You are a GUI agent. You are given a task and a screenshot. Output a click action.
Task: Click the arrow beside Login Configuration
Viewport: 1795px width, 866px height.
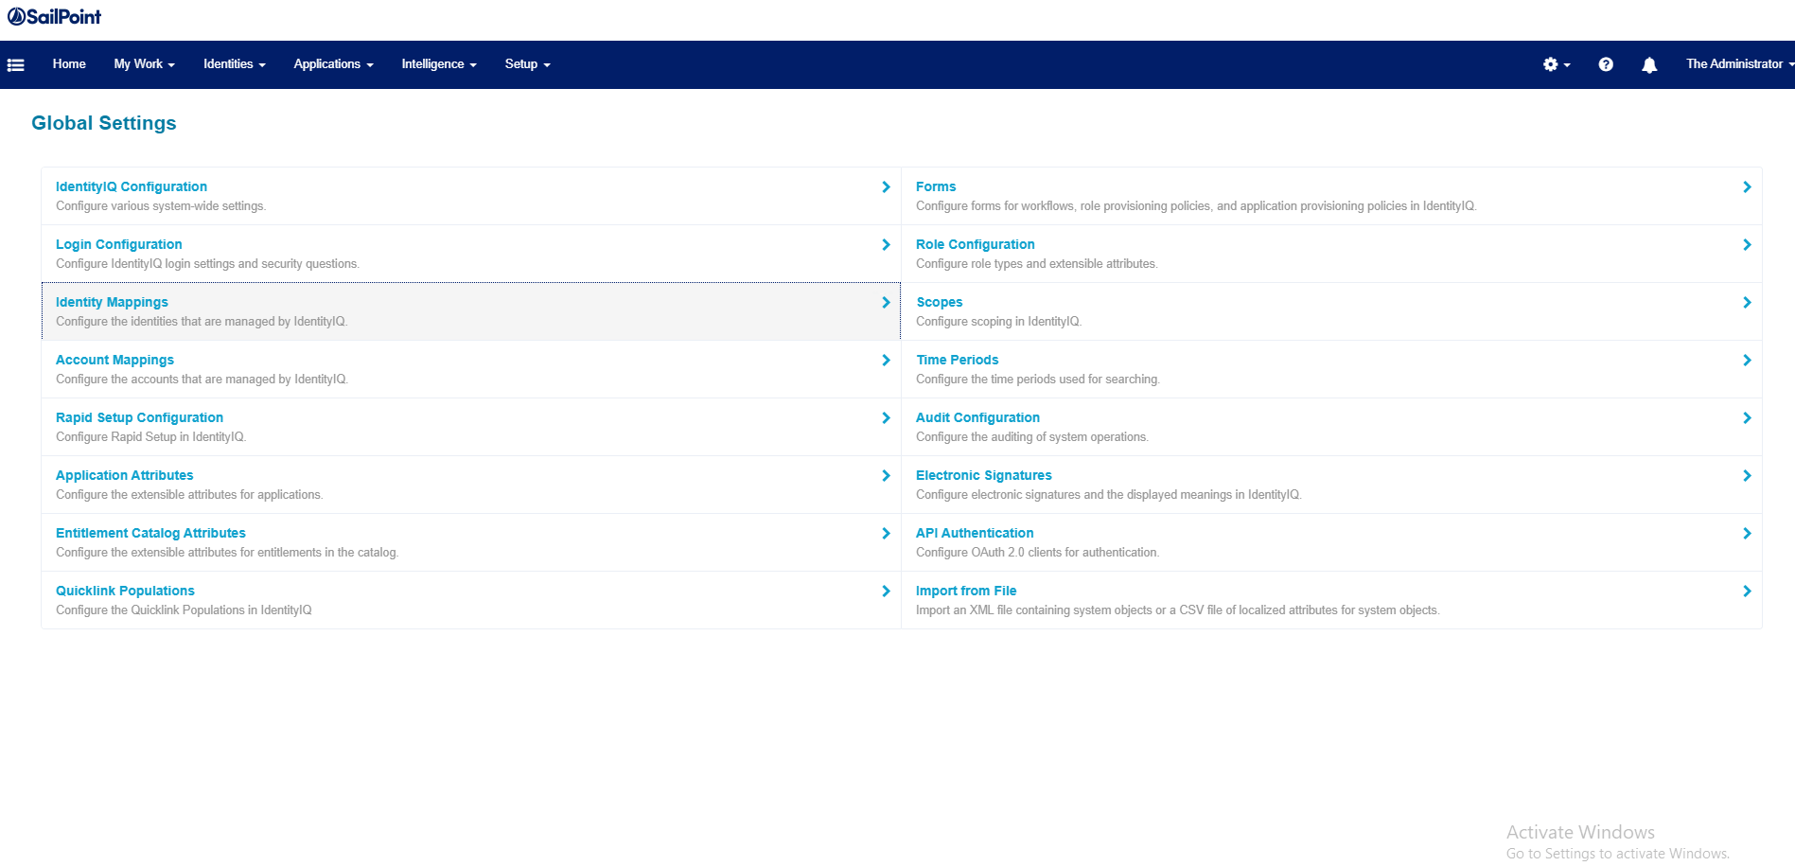[886, 245]
